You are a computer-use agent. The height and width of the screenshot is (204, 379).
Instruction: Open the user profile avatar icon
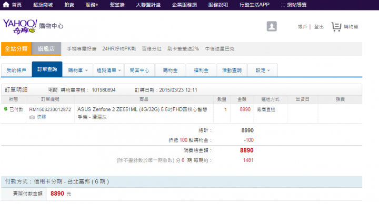[272, 26]
